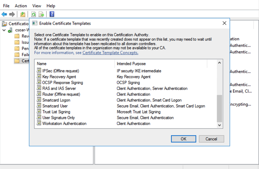Confirm with the OK button
Screen dimensions: 259x169
point(183,139)
